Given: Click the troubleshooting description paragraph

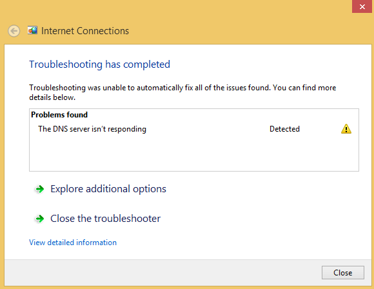Looking at the screenshot, I should click(182, 93).
